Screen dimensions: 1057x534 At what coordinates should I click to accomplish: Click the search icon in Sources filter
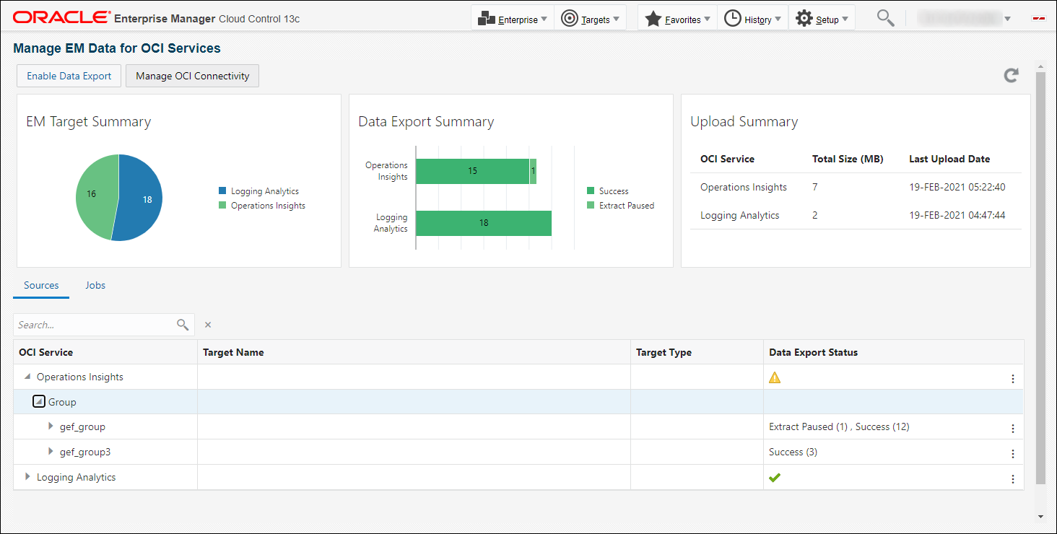[183, 325]
